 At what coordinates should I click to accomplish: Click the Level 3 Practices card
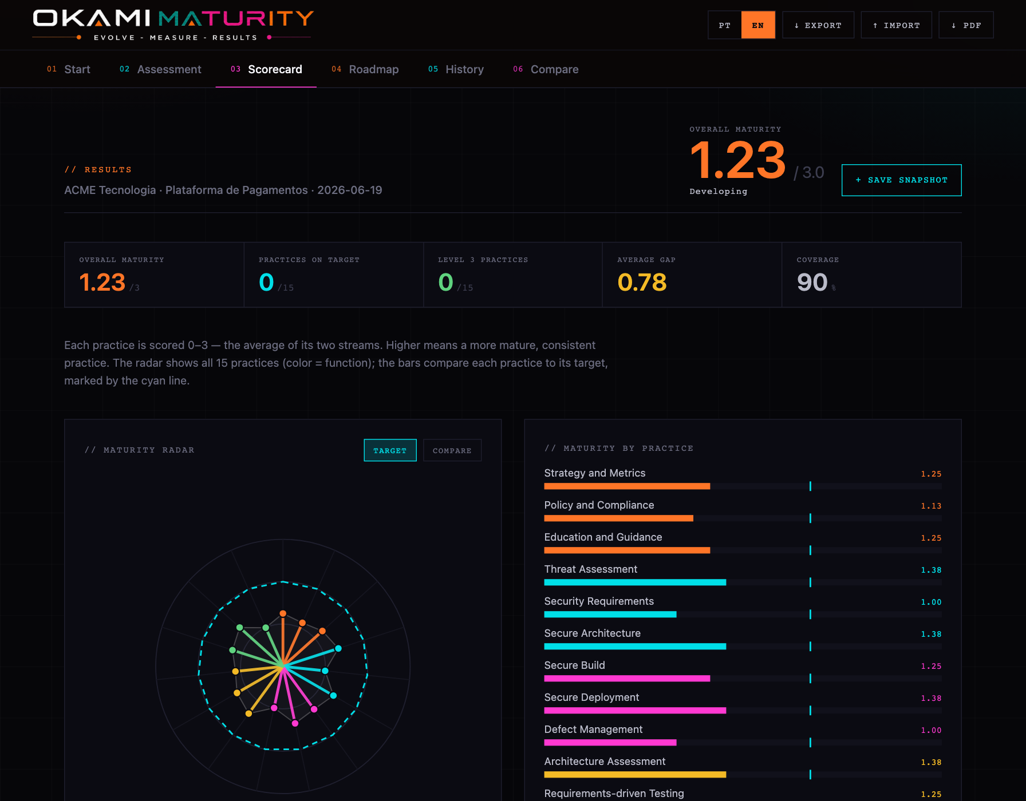point(513,275)
